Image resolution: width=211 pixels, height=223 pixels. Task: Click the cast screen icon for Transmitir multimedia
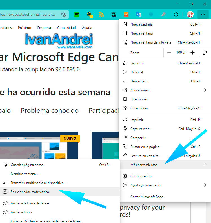tap(5, 183)
